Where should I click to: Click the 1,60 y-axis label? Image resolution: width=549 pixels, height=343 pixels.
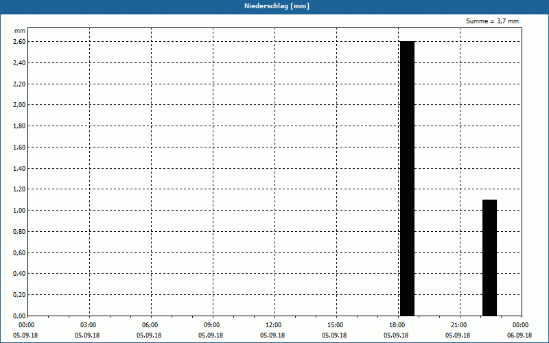[x=19, y=147]
